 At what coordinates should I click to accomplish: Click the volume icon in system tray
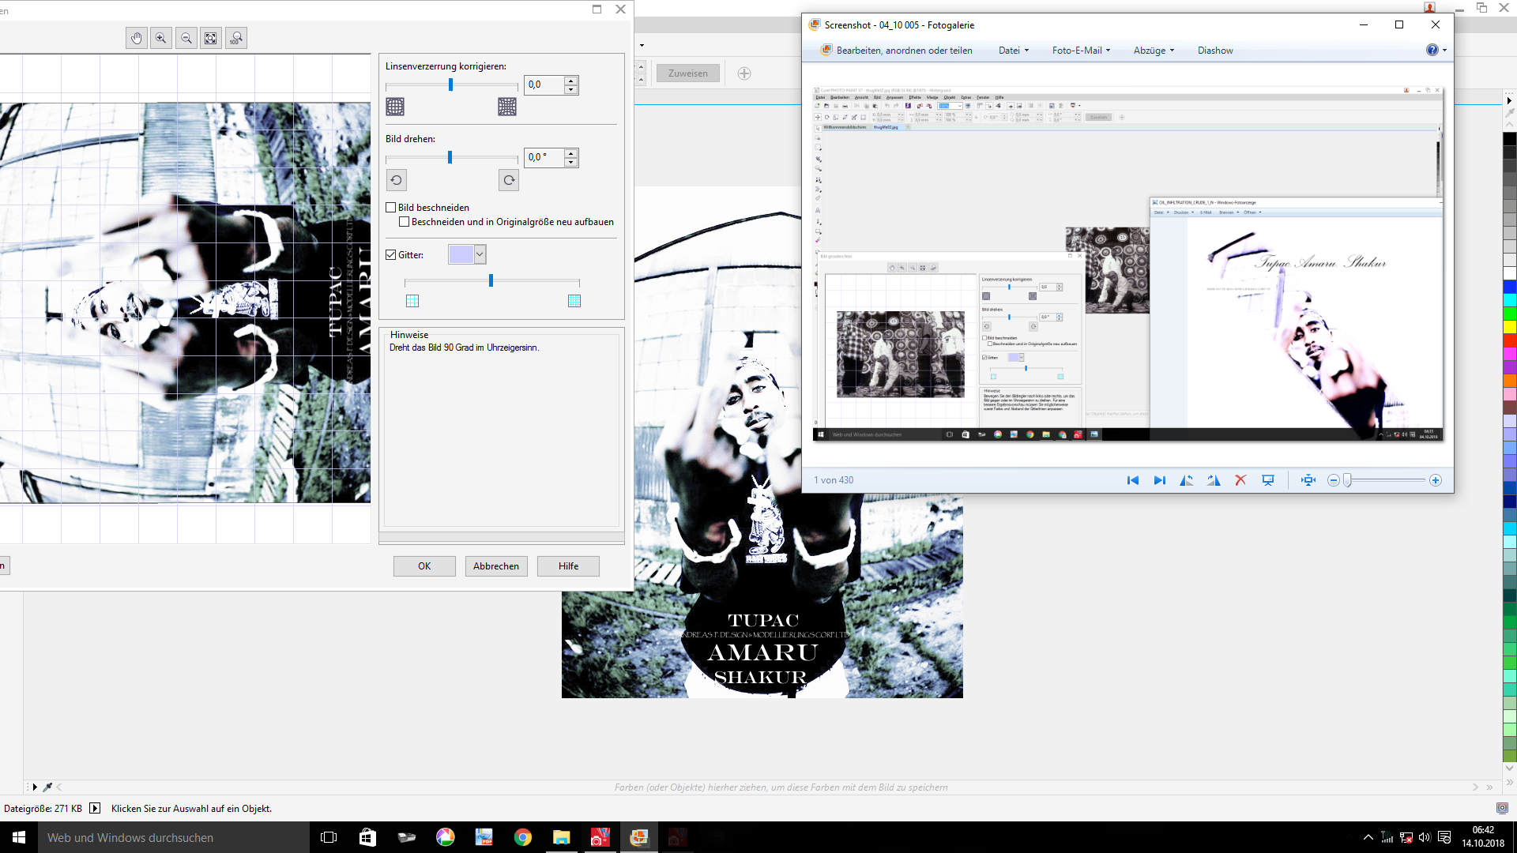tap(1425, 837)
